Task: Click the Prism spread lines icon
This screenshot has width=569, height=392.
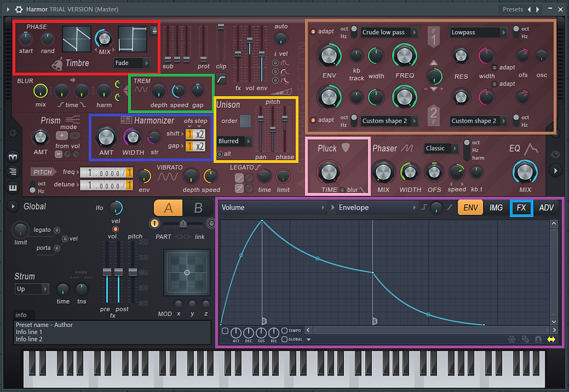Action: [73, 119]
